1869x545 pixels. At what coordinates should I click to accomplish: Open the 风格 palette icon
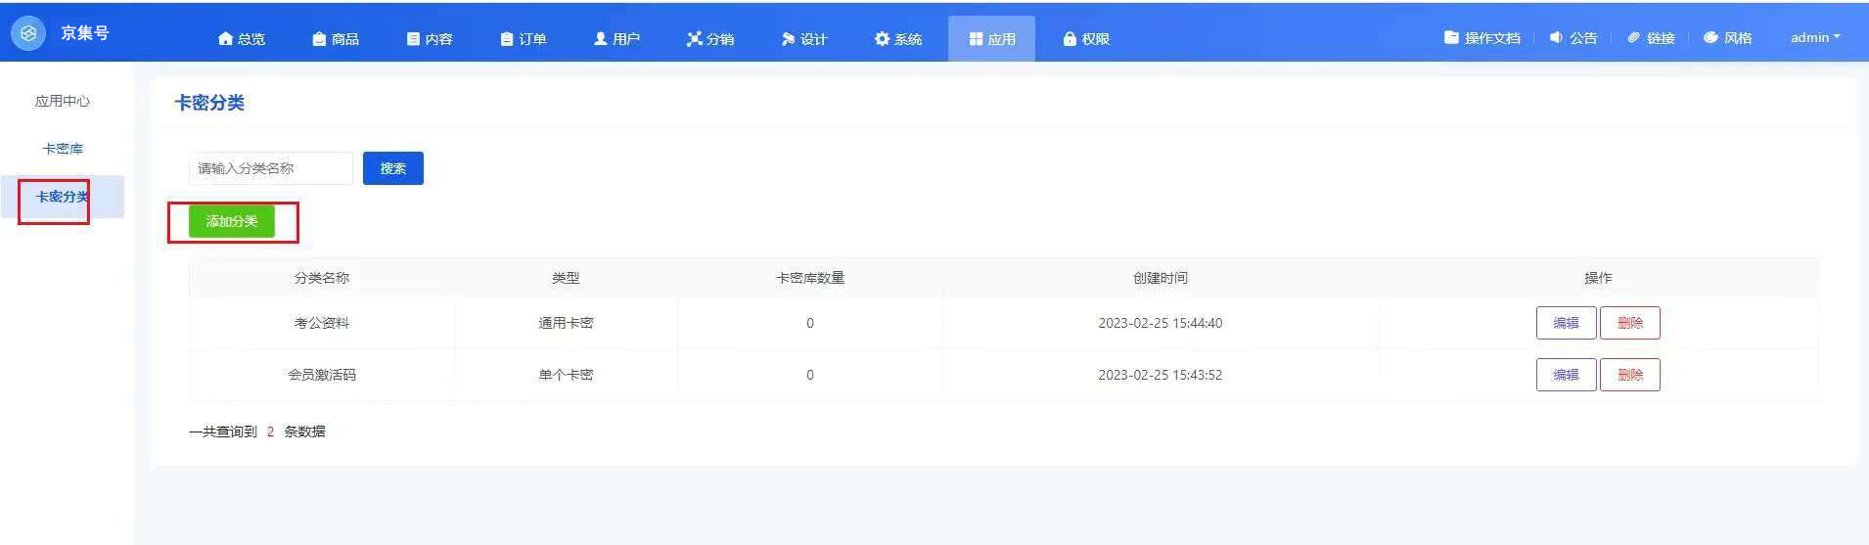(1710, 37)
